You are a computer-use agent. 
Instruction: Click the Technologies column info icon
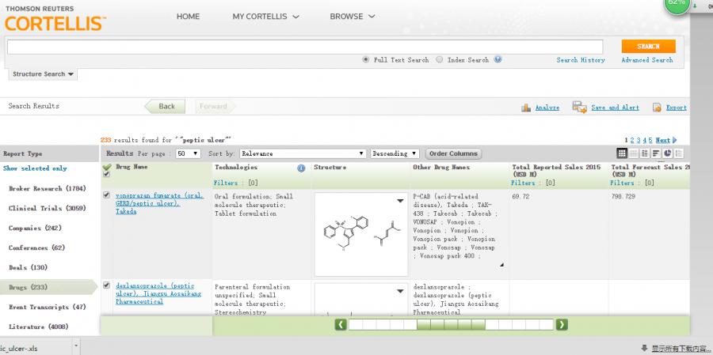[x=301, y=168]
